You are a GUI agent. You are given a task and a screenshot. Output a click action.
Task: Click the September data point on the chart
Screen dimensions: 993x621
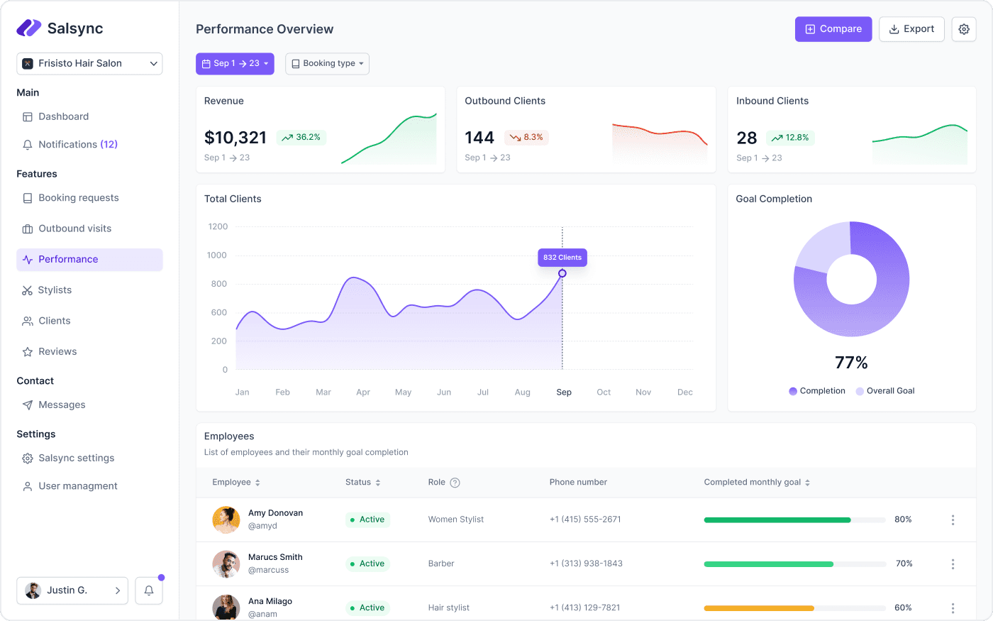tap(562, 273)
